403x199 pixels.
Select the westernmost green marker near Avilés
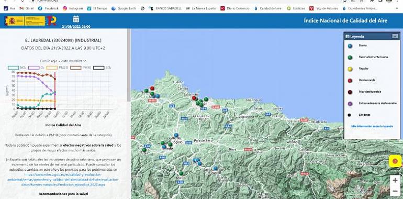[146, 91]
